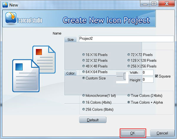Open the Size tab
This screenshot has width=177, height=139.
pos(71,40)
